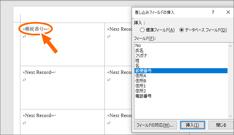Open フィールドの対応(M)... button

tap(155, 125)
